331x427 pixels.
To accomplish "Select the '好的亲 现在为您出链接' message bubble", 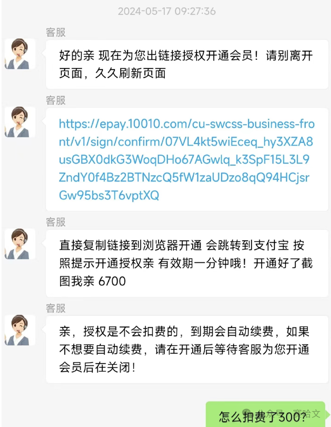I will click(x=187, y=64).
